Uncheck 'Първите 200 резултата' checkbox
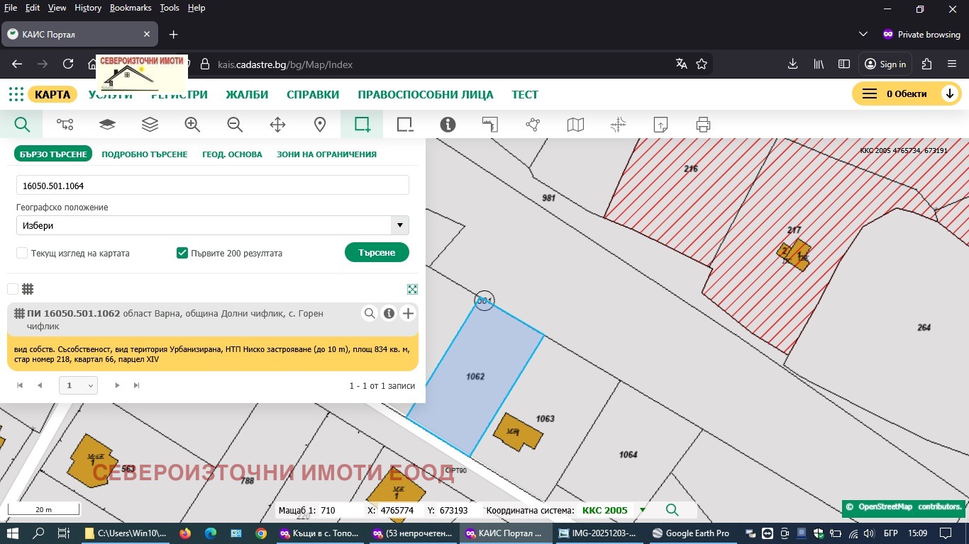Viewport: 969px width, 544px height. [182, 253]
